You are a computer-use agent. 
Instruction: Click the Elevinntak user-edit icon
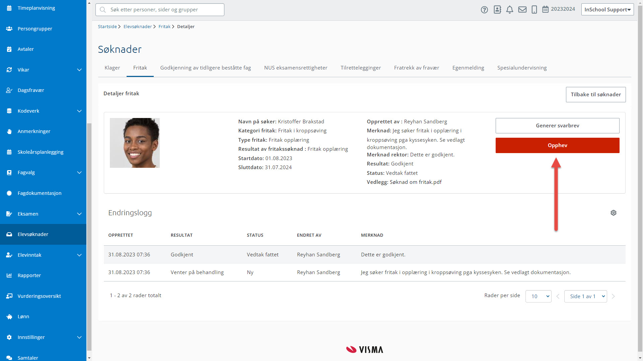coord(9,255)
